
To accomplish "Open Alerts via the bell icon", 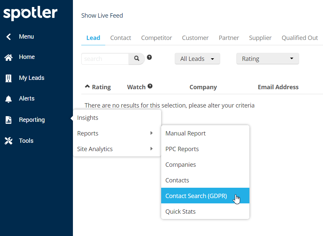I will pos(8,99).
